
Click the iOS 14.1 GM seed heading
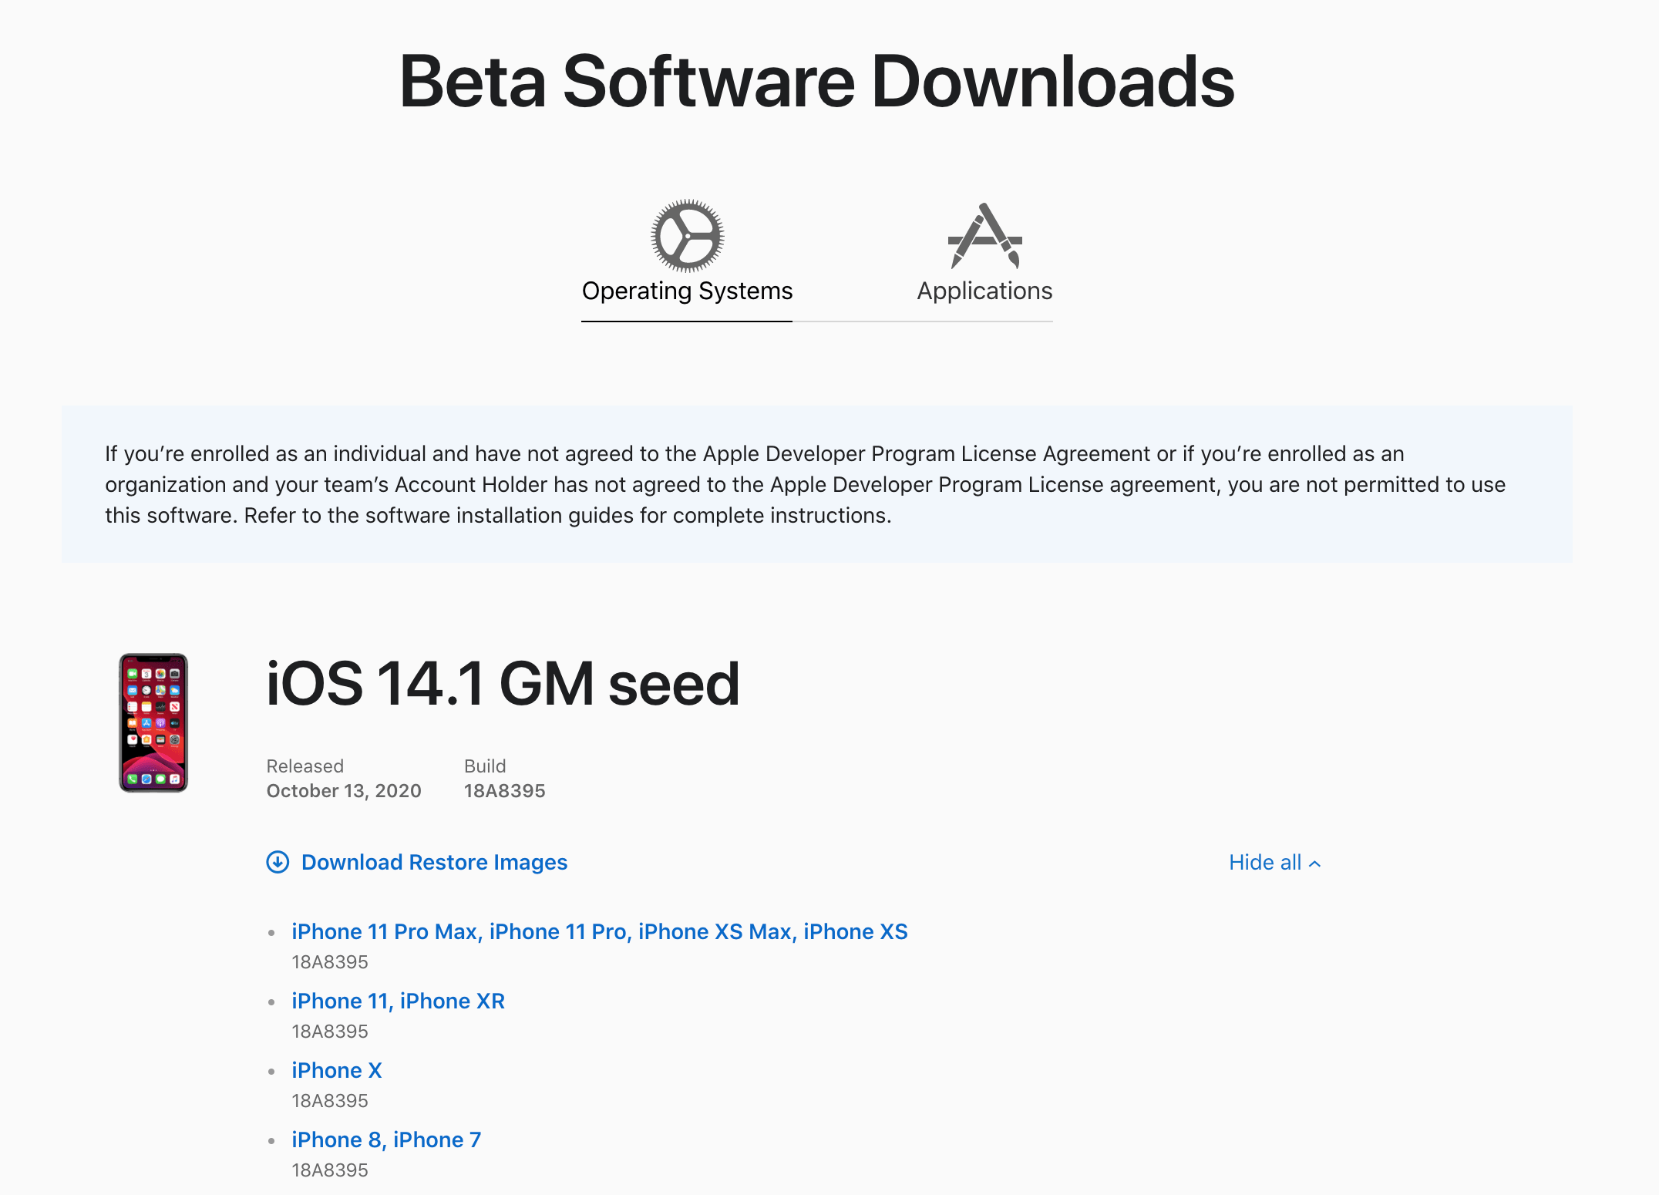pos(503,684)
